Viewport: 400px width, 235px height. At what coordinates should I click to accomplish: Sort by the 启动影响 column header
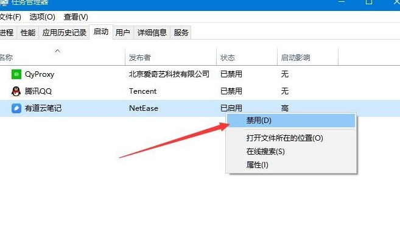click(x=295, y=58)
